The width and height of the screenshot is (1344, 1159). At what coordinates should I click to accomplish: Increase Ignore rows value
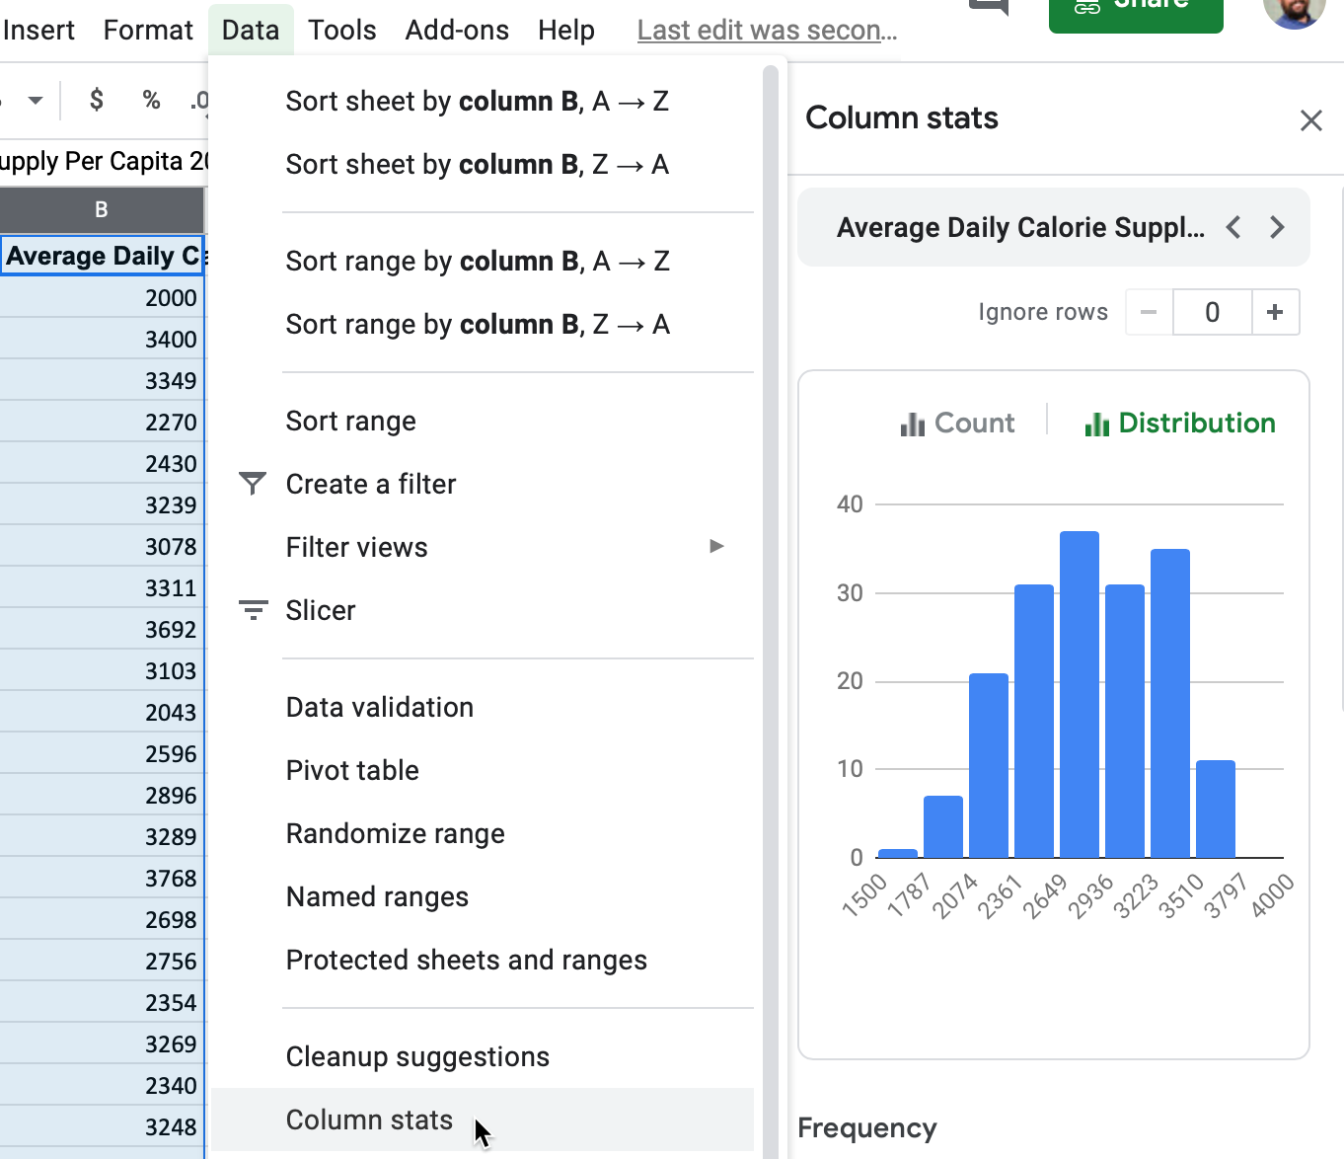point(1275,313)
